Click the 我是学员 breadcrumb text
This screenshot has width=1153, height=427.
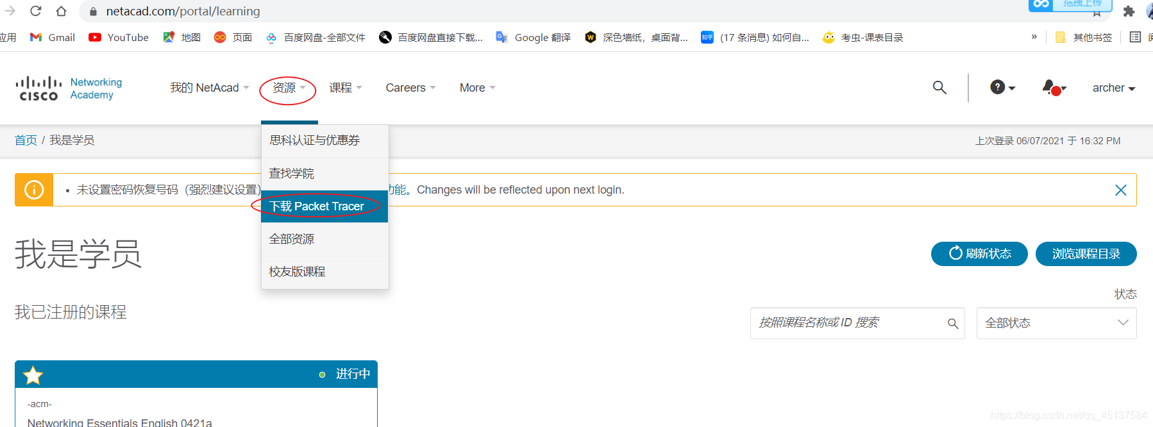[72, 140]
